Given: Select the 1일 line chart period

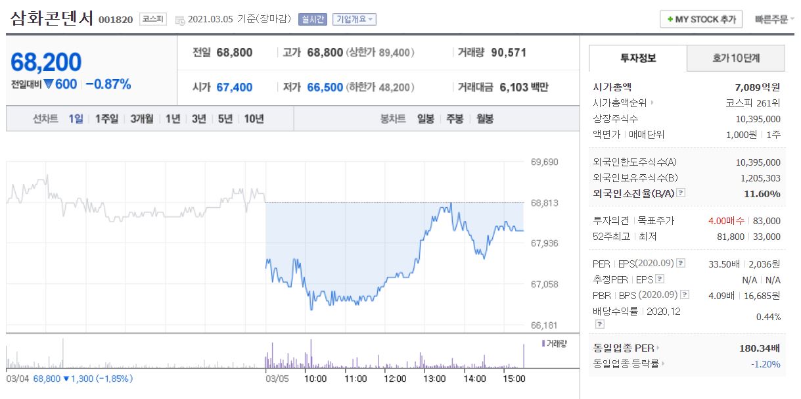Looking at the screenshot, I should pyautogui.click(x=76, y=119).
